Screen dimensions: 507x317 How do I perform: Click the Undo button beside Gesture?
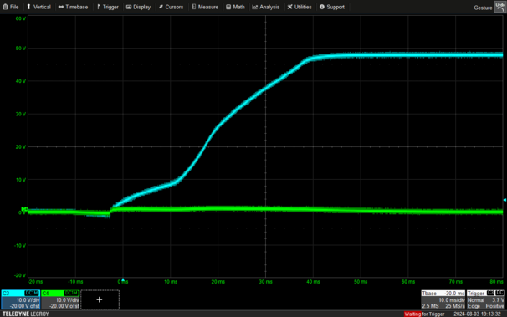tap(499, 7)
